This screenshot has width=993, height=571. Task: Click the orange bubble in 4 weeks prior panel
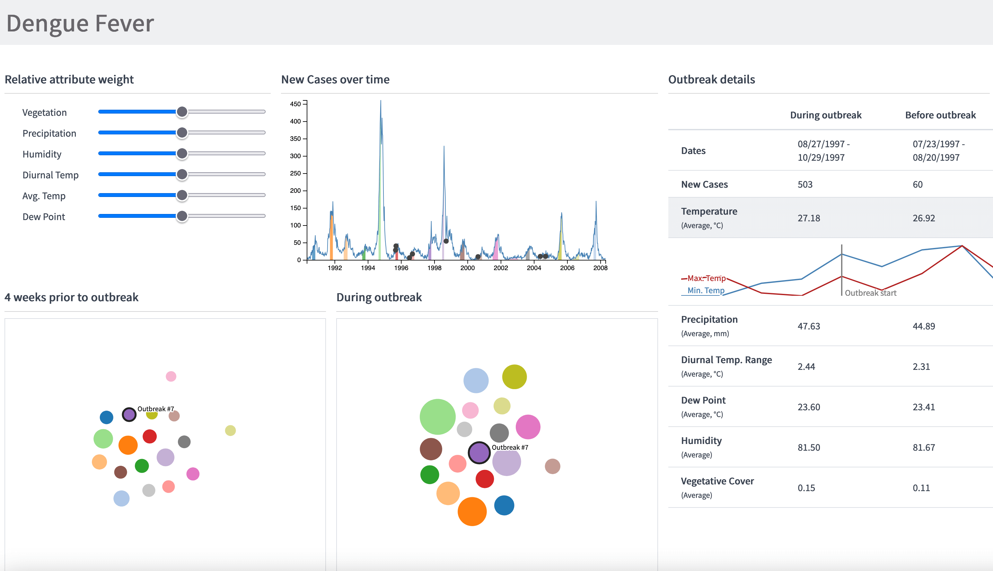coord(128,445)
